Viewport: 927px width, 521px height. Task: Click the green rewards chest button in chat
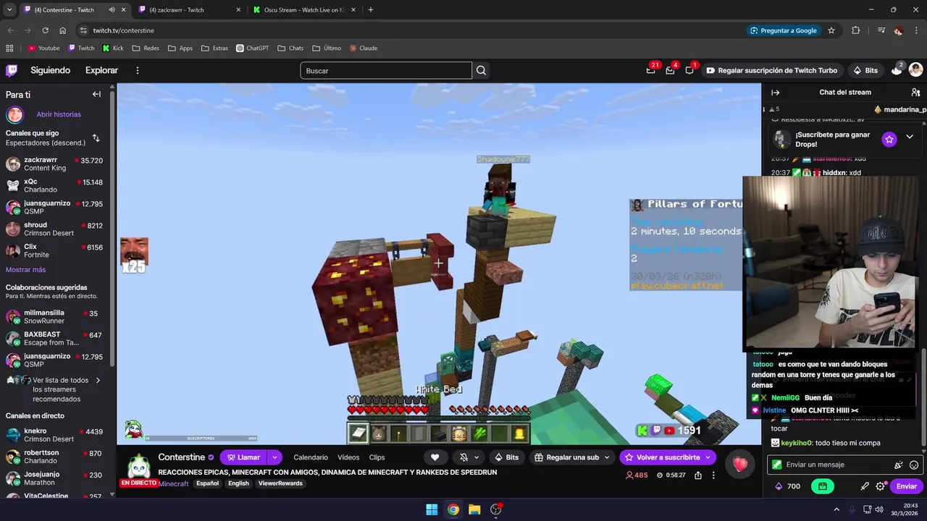point(823,486)
